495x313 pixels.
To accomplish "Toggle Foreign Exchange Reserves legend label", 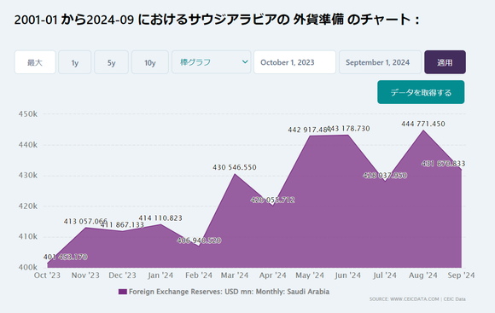I will [229, 292].
